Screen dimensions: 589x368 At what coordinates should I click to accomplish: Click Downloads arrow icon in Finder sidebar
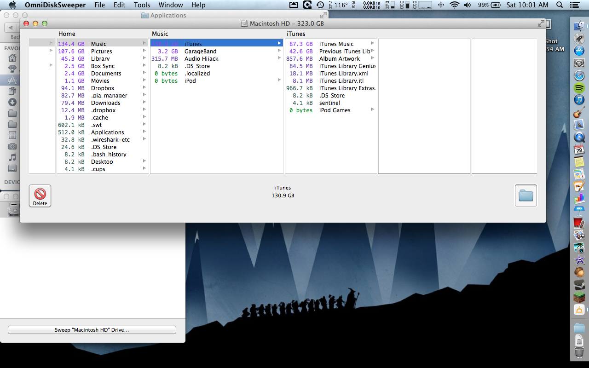click(12, 102)
